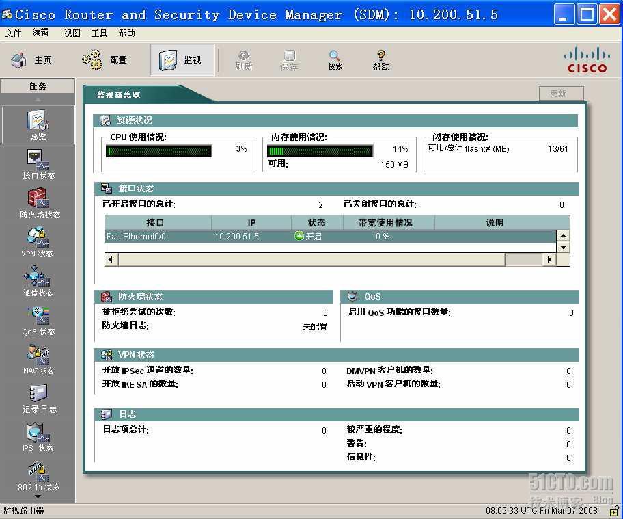Screen dimensions: 623x519
Task: Expand task list with bottom down arrow
Action: 38,496
